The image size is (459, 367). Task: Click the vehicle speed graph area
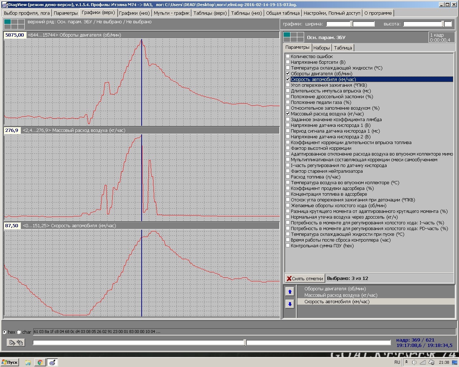tap(142, 273)
